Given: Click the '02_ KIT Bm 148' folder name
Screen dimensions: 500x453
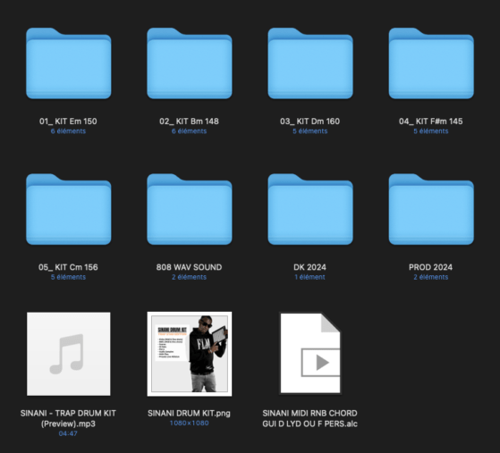Looking at the screenshot, I should point(189,122).
